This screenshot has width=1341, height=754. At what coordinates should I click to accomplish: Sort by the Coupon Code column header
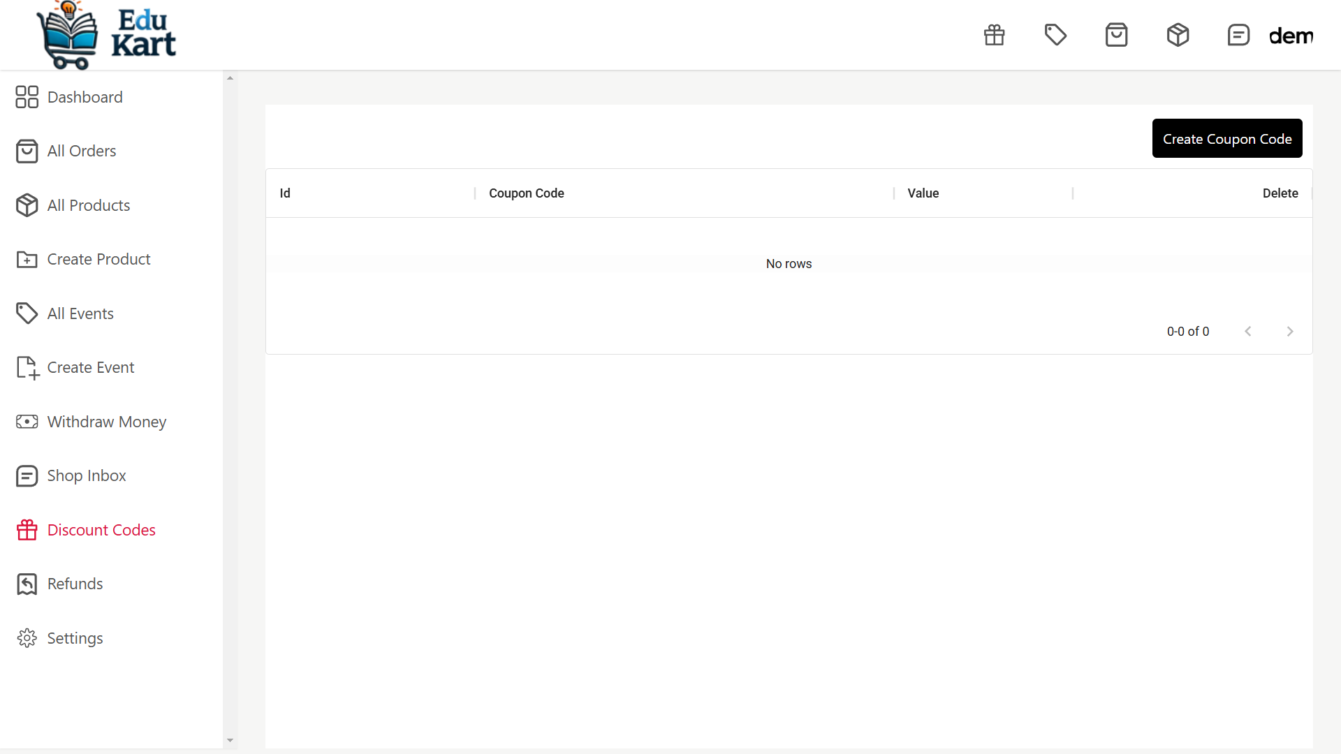527,193
